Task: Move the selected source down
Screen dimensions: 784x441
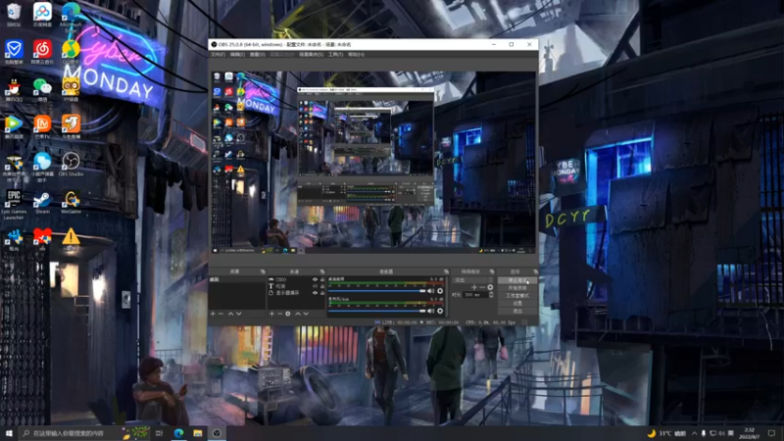Action: click(306, 314)
